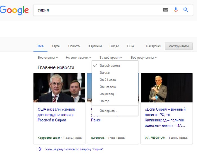Click the Google logo
This screenshot has height=154, width=197.
click(15, 10)
